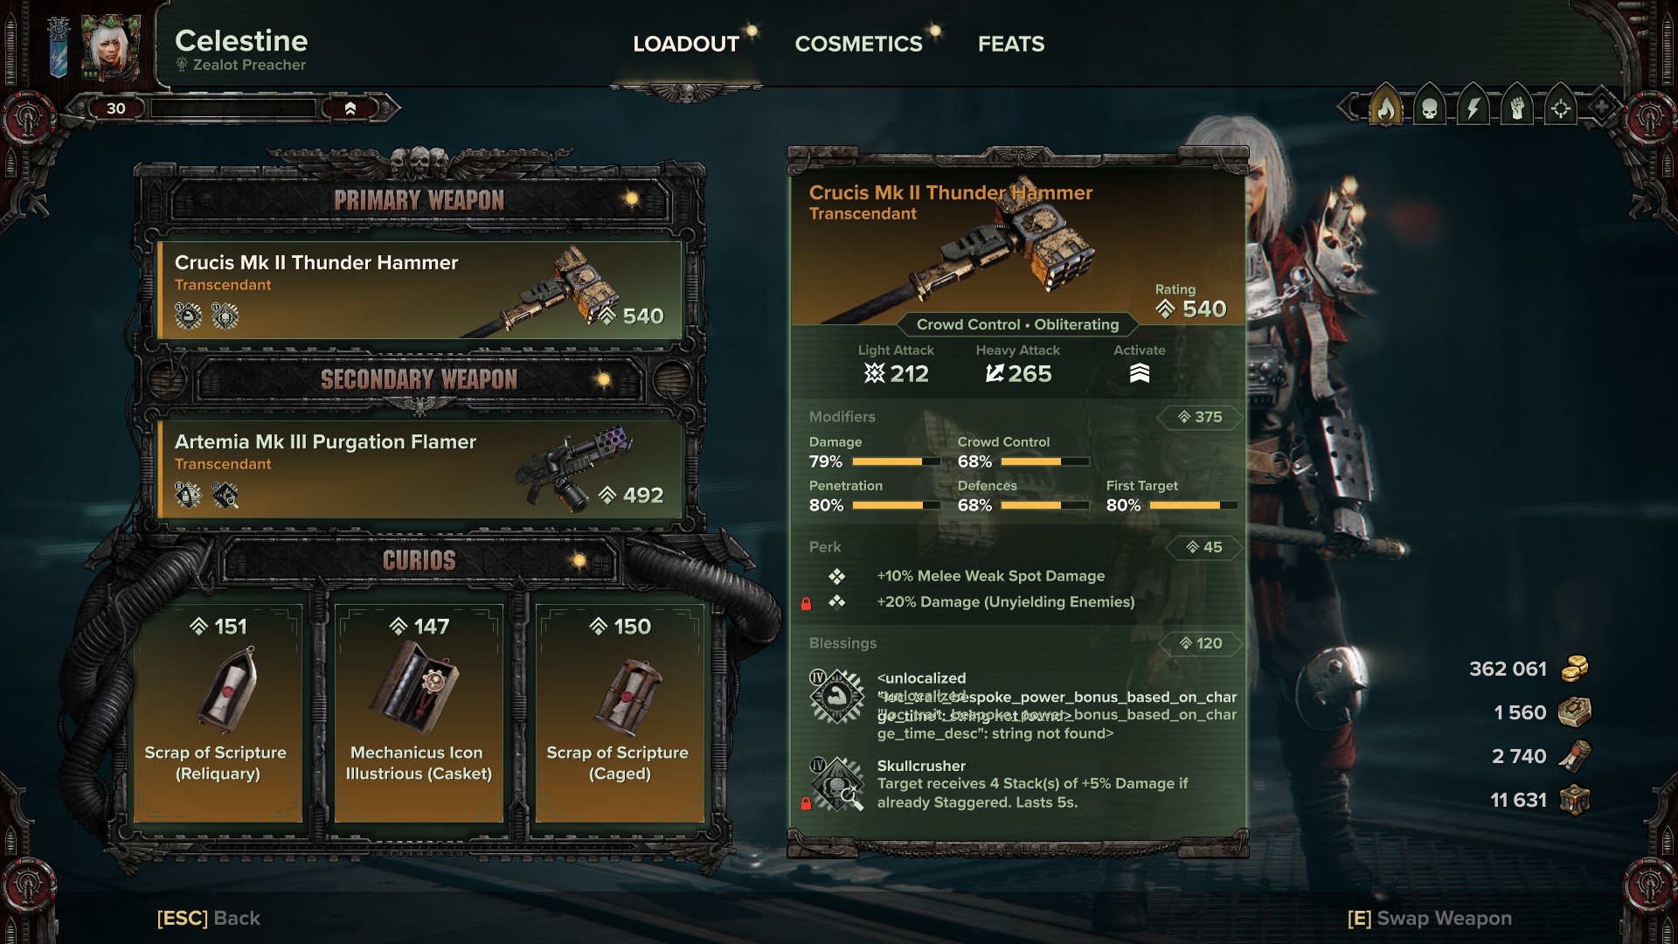The image size is (1678, 944).
Task: Click the gold coins currency icon
Action: (1575, 669)
